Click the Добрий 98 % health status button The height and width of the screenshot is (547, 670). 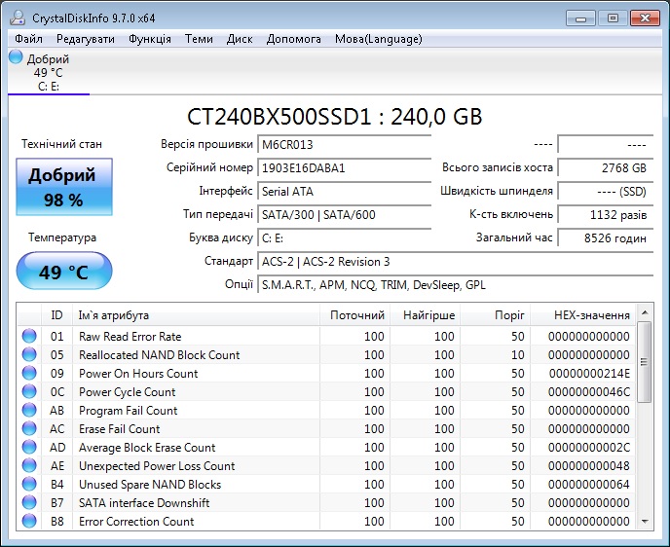(x=64, y=187)
